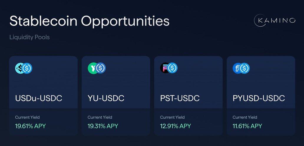The height and width of the screenshot is (146, 304).
Task: Click the 19.61% APY yield value
Action: pos(30,126)
